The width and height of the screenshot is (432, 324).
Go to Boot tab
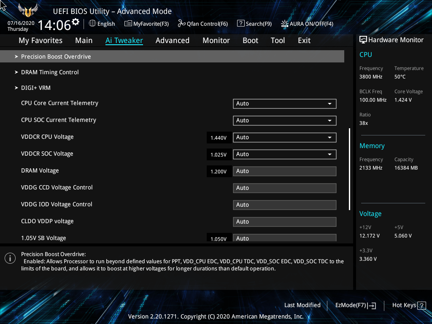coord(250,40)
